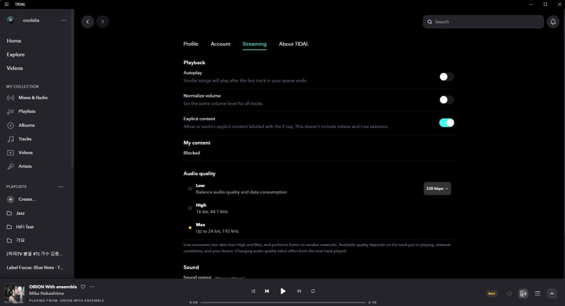Open artist Mika Nakashima
The height and width of the screenshot is (306, 565).
click(46, 293)
